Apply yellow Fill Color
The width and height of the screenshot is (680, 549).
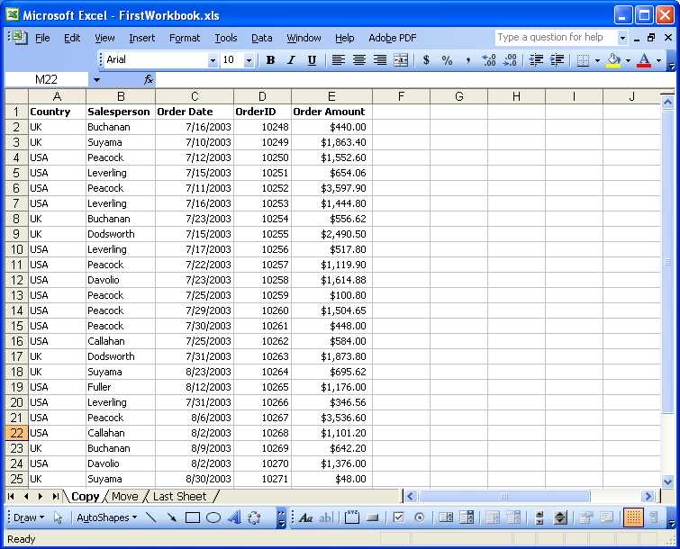coord(613,59)
